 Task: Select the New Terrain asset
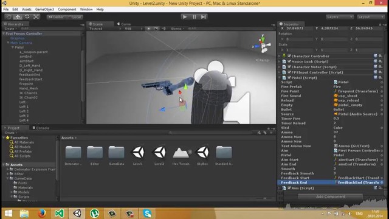click(181, 155)
